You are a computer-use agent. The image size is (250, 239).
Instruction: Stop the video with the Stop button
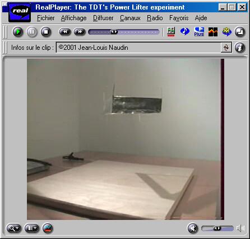(46, 32)
